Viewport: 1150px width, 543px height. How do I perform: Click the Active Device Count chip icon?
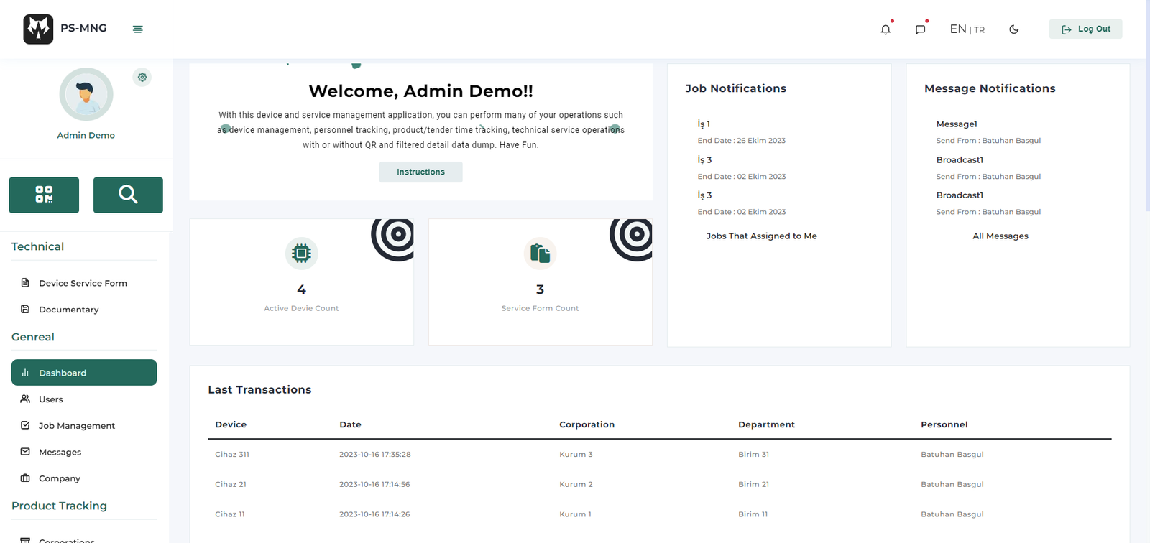point(301,254)
